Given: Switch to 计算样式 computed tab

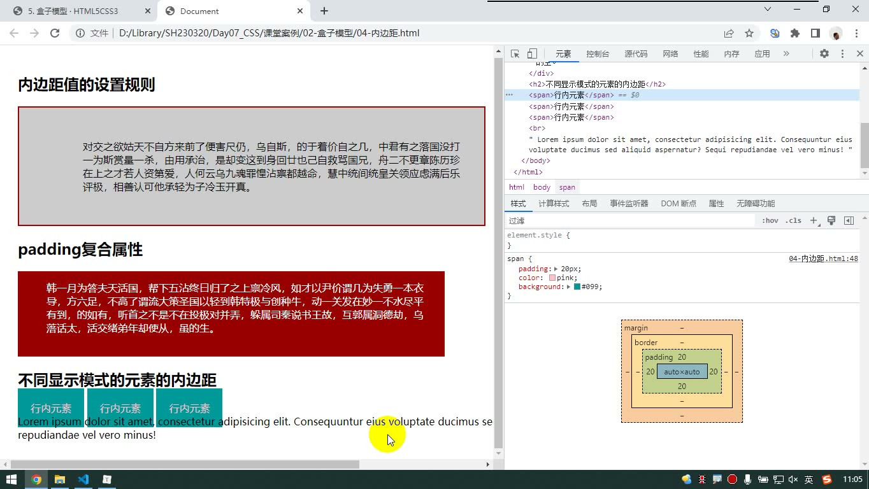Looking at the screenshot, I should pos(554,204).
